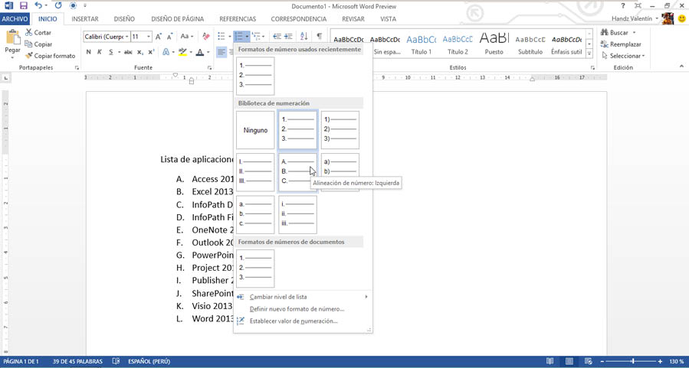The height and width of the screenshot is (368, 689).
Task: Apply the Título 1 style
Action: pyautogui.click(x=421, y=44)
